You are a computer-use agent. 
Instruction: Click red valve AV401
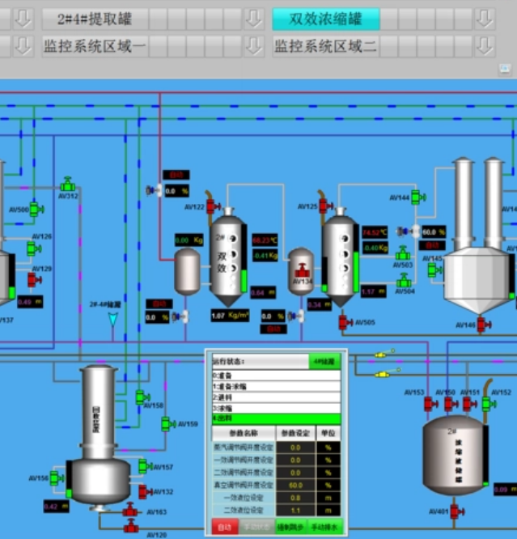click(x=457, y=511)
